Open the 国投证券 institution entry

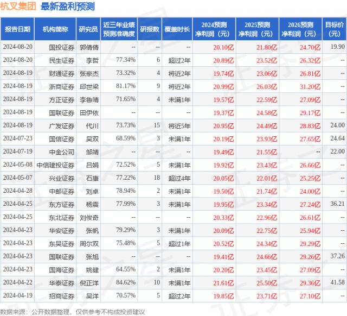point(60,47)
